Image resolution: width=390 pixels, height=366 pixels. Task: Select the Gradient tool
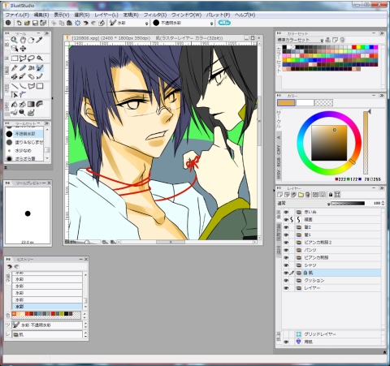pos(31,104)
